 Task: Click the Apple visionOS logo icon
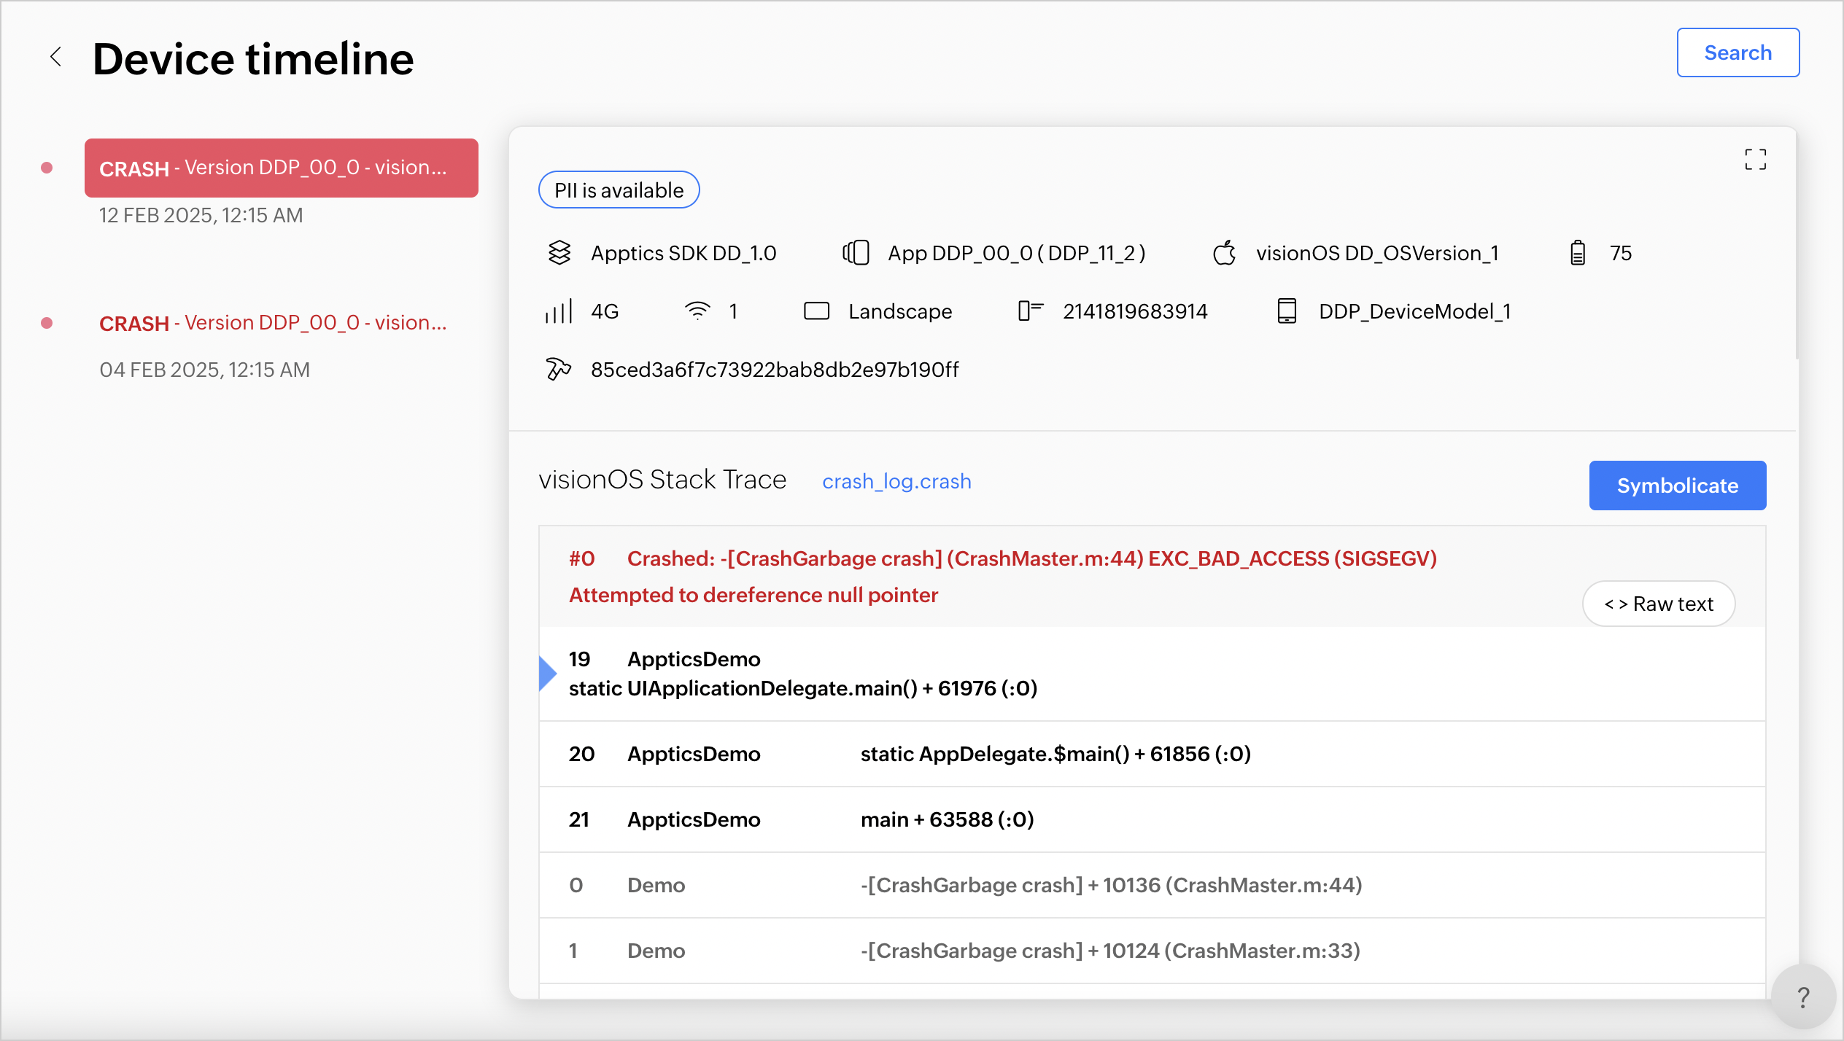pyautogui.click(x=1225, y=253)
